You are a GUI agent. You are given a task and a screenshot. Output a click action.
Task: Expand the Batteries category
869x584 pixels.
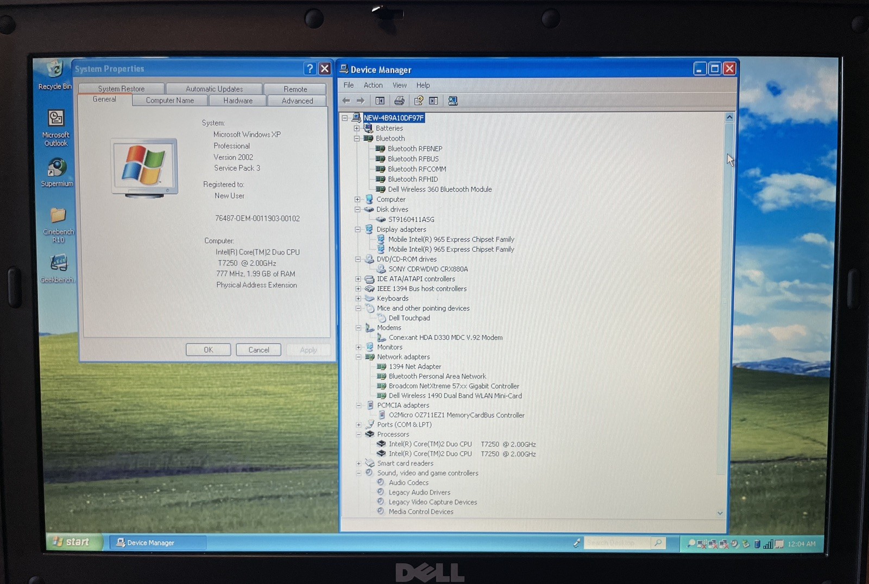coord(357,129)
